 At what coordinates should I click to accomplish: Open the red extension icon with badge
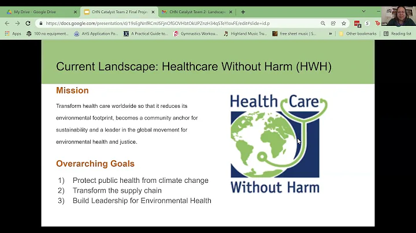tap(357, 24)
